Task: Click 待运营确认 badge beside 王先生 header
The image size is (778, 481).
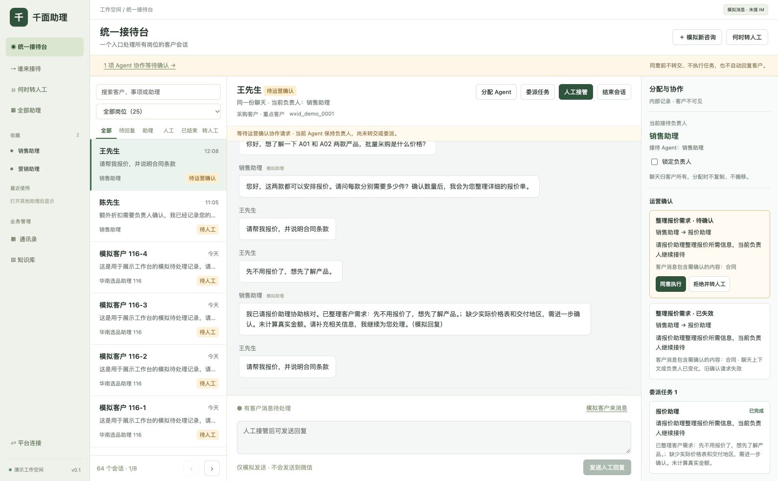Action: click(280, 91)
